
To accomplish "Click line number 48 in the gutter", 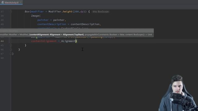I will click(2, 58).
